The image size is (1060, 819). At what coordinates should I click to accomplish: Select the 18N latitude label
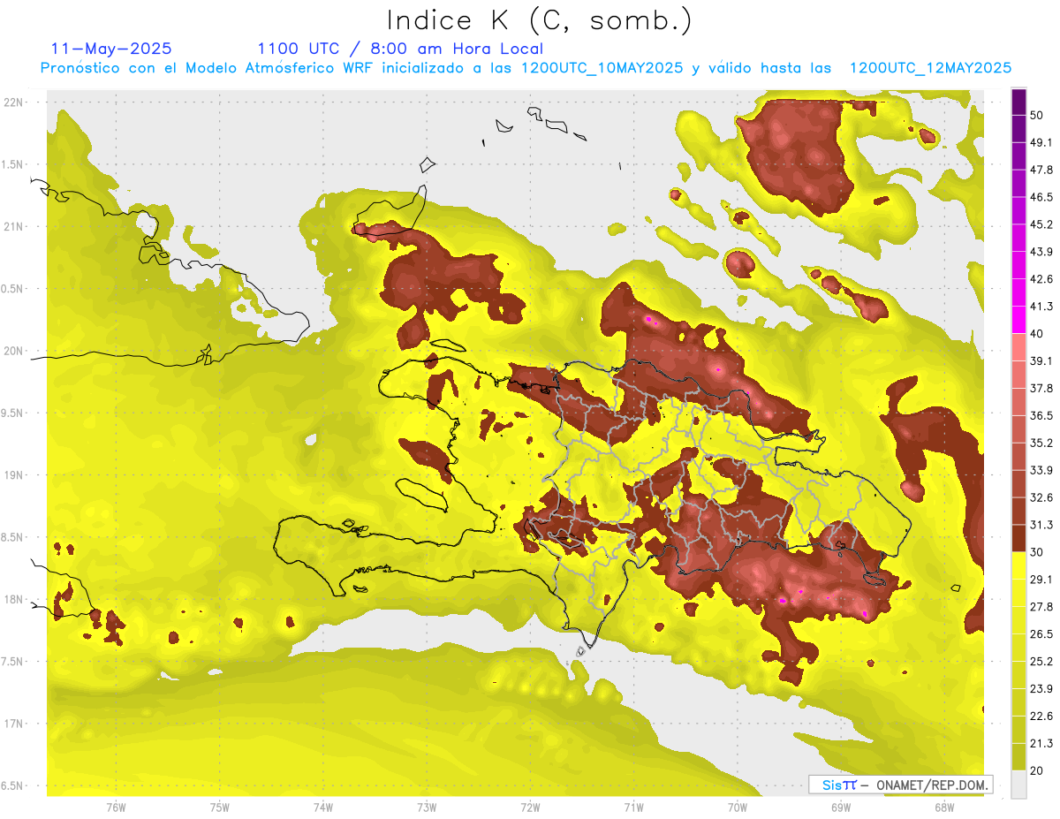tap(14, 599)
